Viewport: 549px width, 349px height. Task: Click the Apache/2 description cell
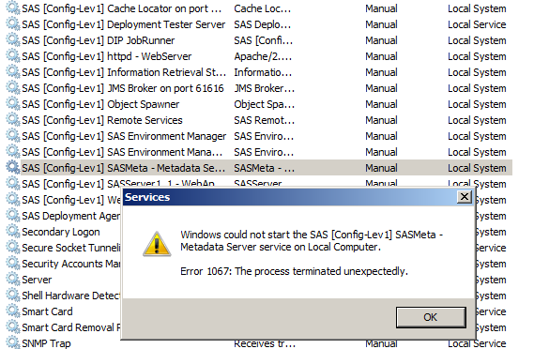[263, 56]
